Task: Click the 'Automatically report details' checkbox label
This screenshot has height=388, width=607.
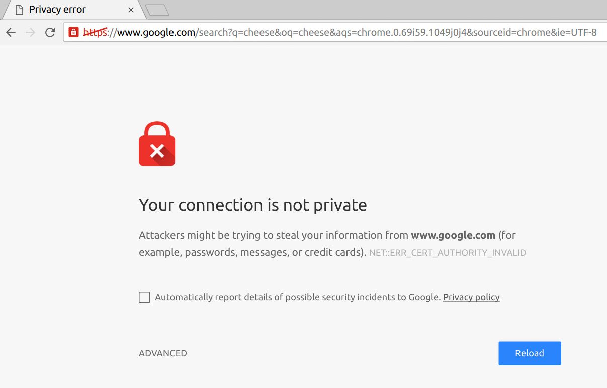Action: (x=298, y=297)
